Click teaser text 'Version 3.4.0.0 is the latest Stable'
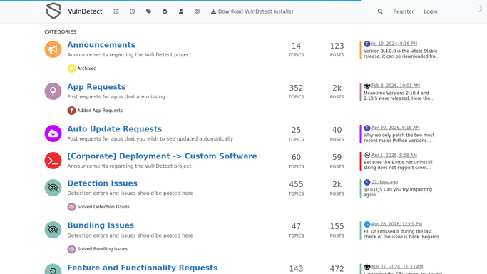This screenshot has width=487, height=274. [x=400, y=51]
